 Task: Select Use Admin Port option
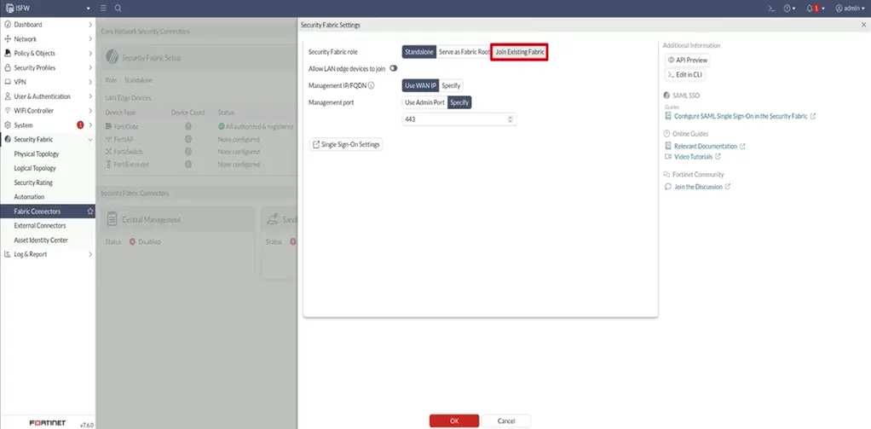[425, 103]
